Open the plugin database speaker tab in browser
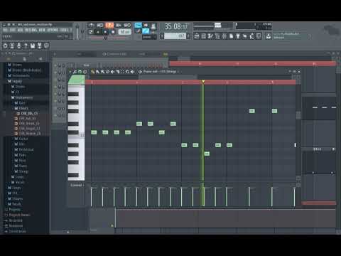This screenshot has width=341, height=256. point(40,58)
